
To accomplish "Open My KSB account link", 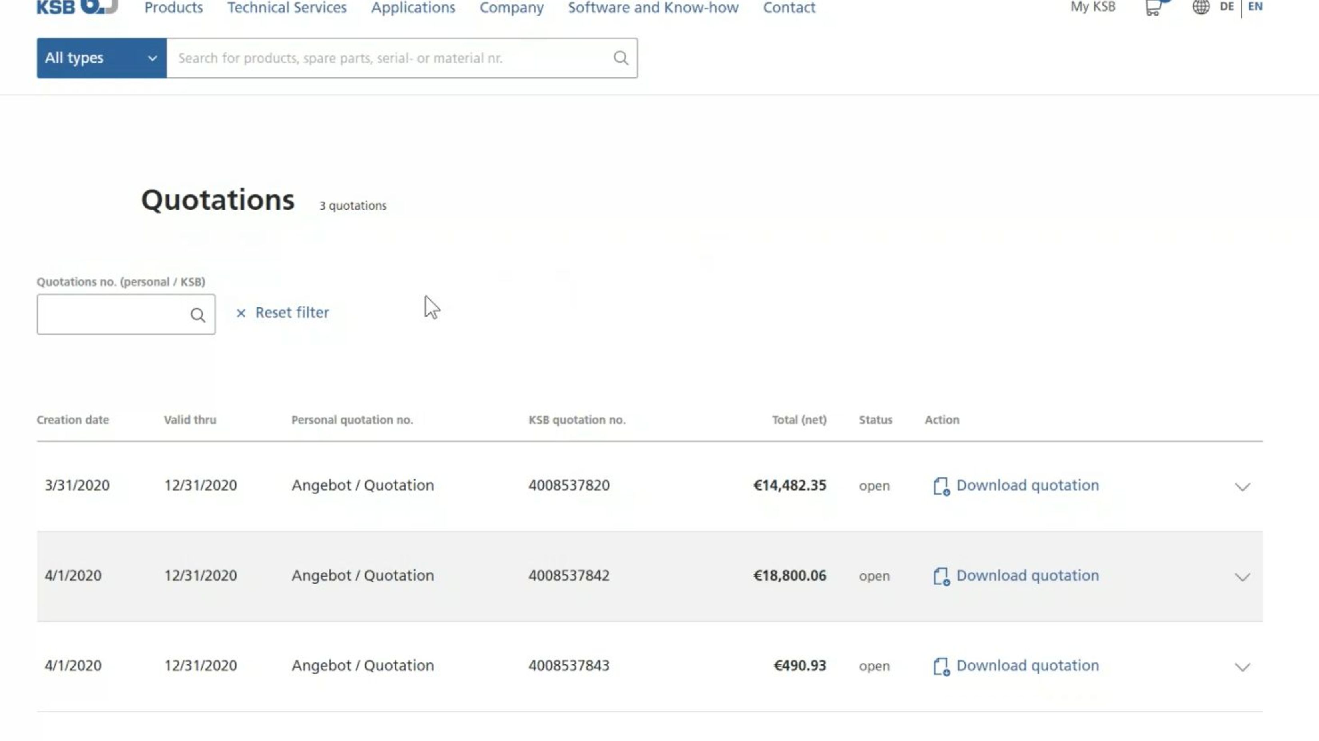I will pos(1093,7).
